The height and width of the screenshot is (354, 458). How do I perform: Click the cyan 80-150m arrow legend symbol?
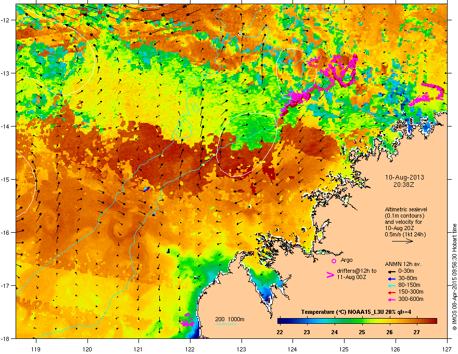pyautogui.click(x=392, y=285)
